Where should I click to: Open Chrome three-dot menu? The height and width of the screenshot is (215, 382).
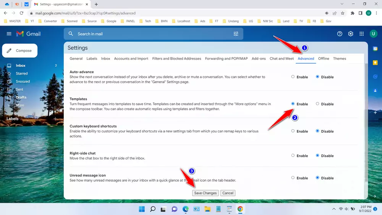click(376, 13)
